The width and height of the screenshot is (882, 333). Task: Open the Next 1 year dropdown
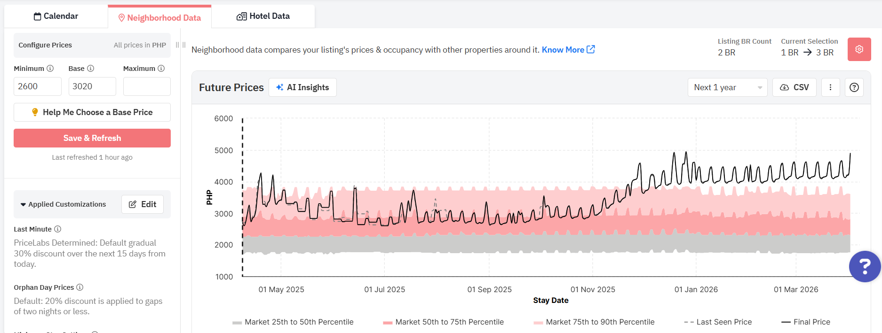[x=727, y=87]
